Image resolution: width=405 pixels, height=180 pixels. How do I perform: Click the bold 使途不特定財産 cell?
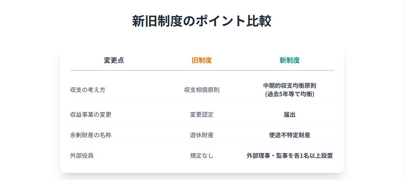(x=290, y=135)
